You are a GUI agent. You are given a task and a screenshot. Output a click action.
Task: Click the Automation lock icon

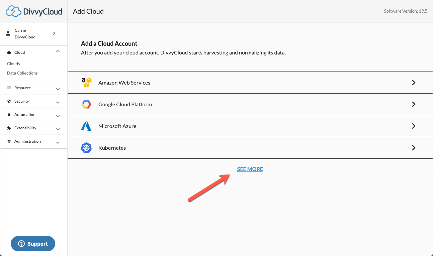9,115
